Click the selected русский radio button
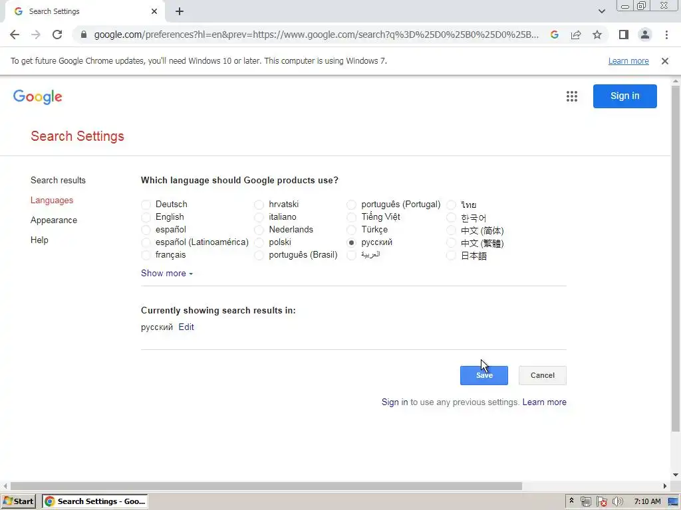 [x=351, y=242]
